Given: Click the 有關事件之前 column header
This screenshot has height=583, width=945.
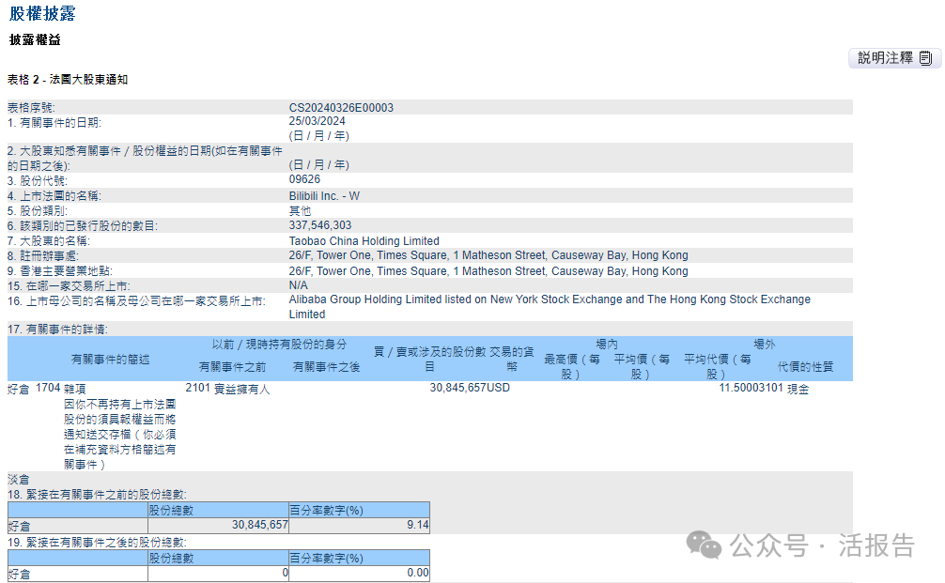Looking at the screenshot, I should tap(233, 367).
